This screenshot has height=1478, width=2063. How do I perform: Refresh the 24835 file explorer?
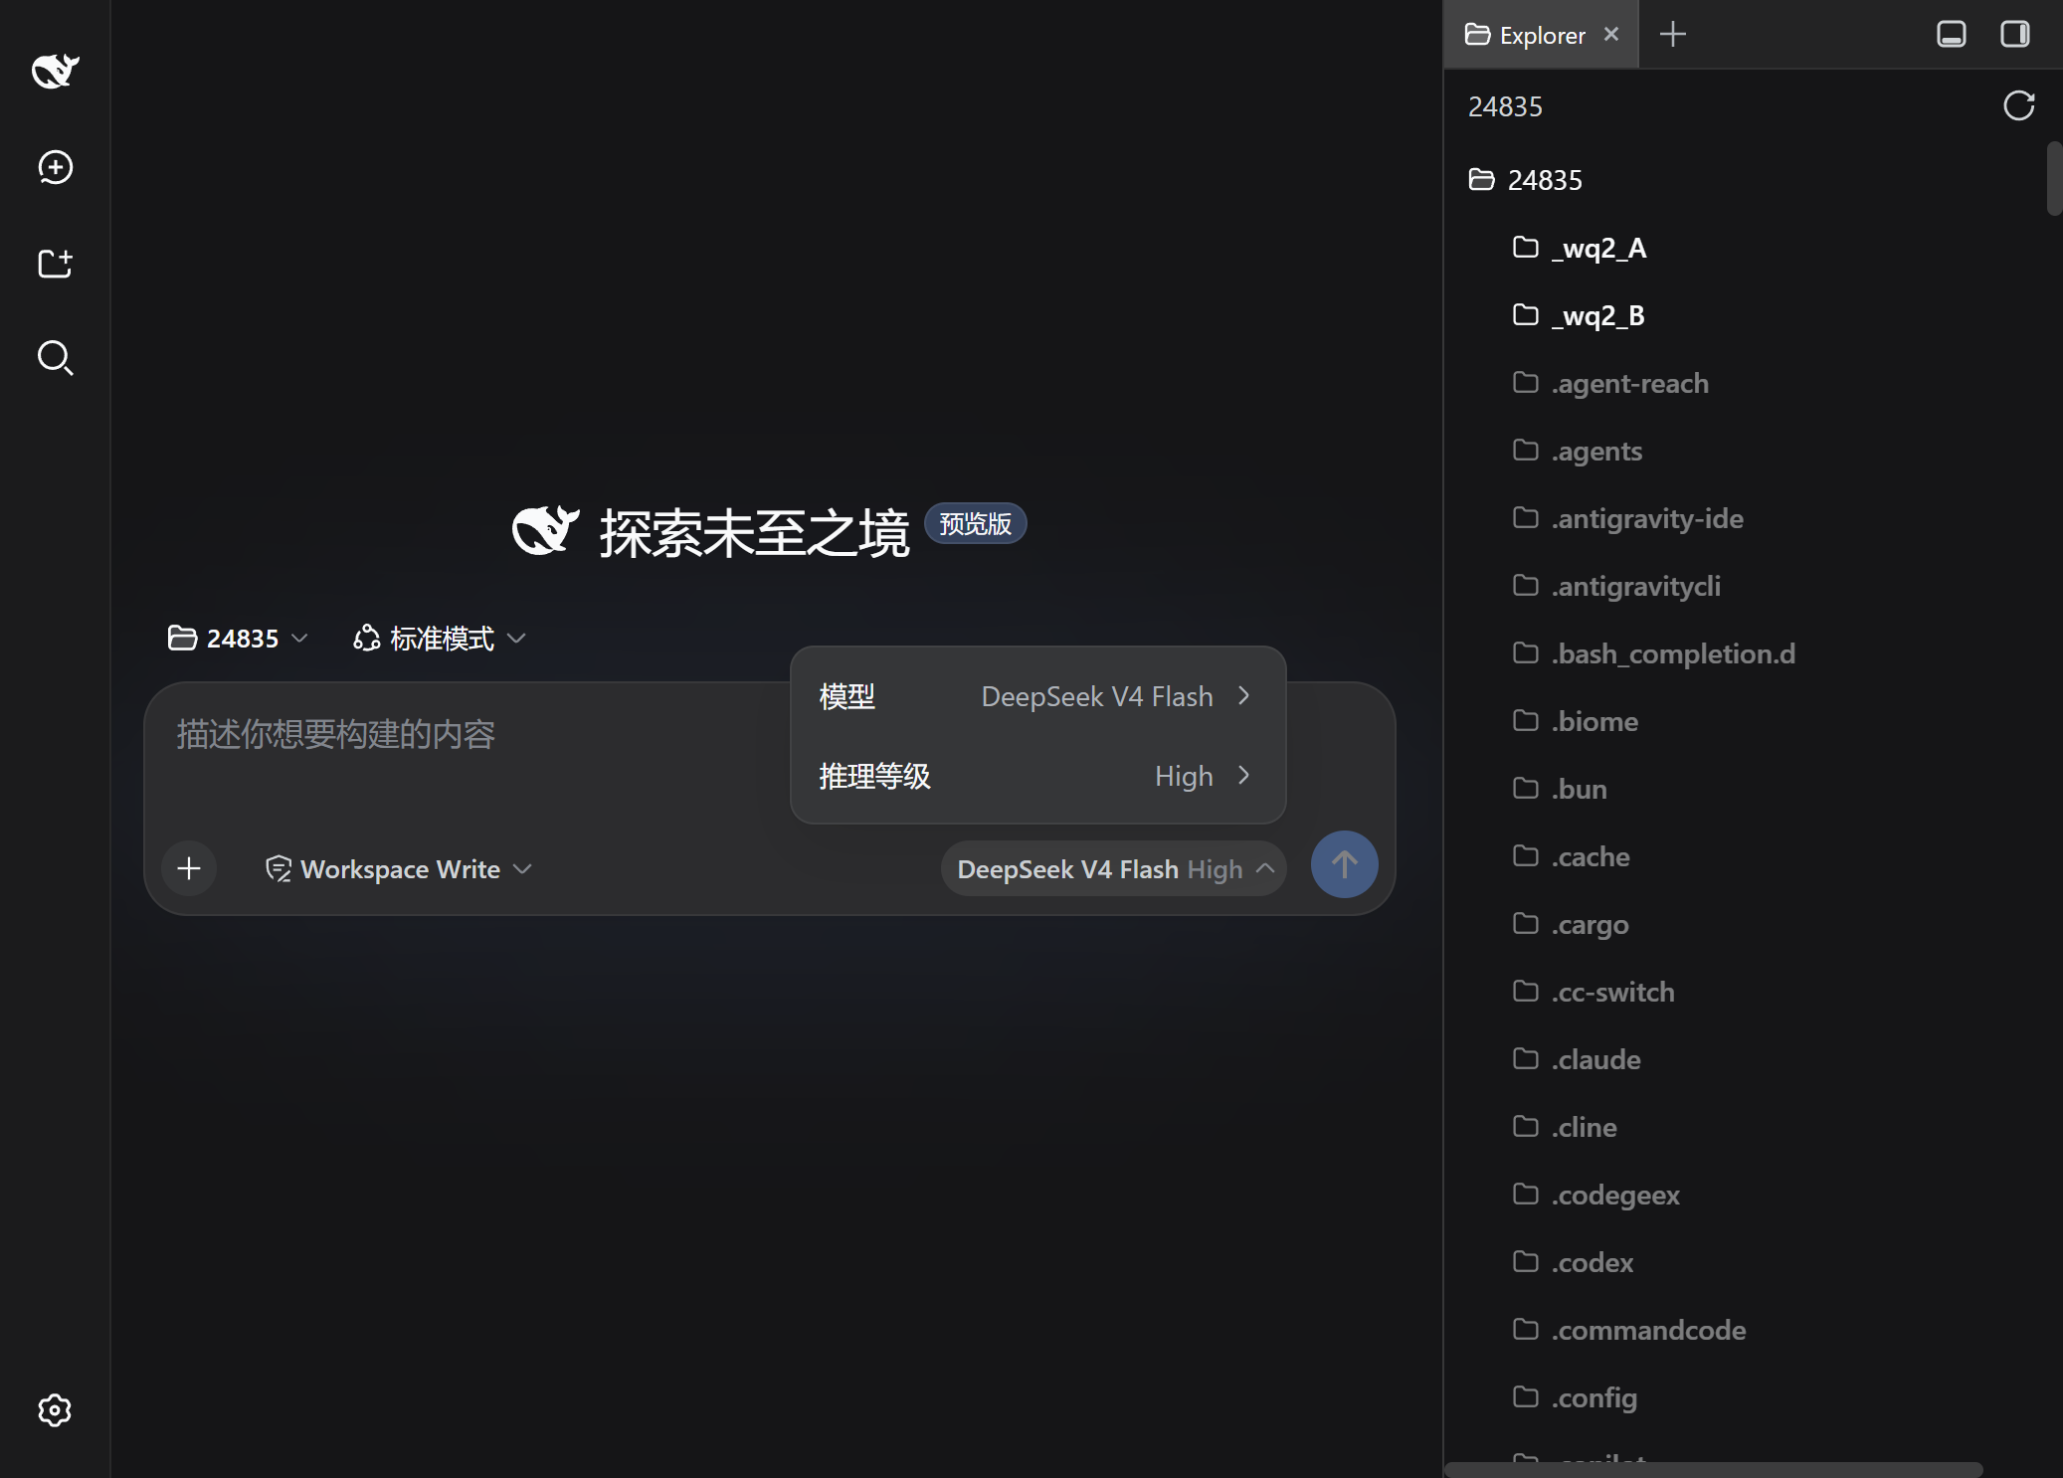coord(2018,105)
